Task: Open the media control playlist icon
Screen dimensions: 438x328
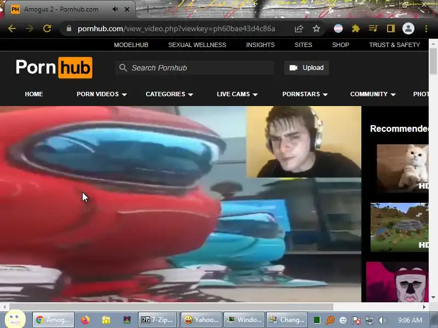Action: pyautogui.click(x=373, y=28)
